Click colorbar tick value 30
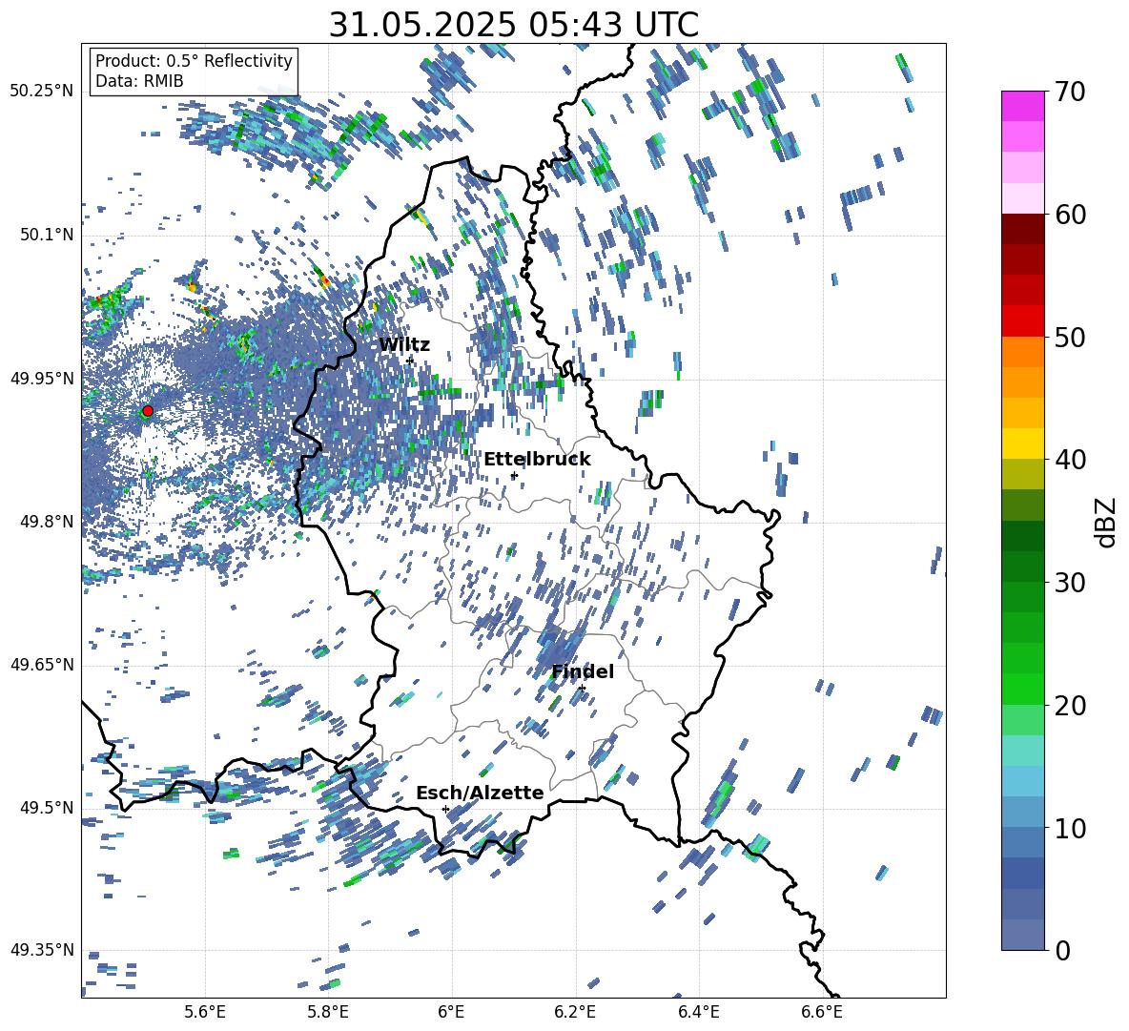 click(1069, 583)
